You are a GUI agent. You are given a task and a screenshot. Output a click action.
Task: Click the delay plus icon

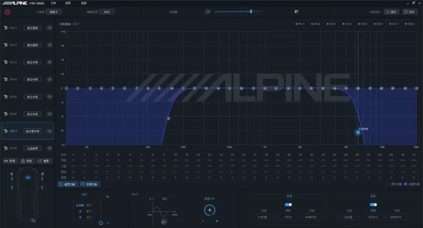tap(107, 197)
